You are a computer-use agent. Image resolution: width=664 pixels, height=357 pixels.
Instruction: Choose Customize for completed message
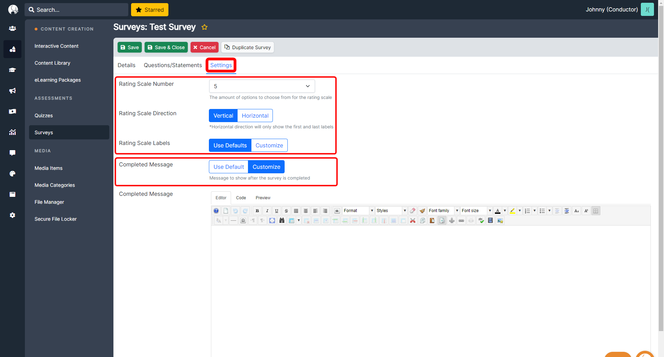pyautogui.click(x=266, y=167)
